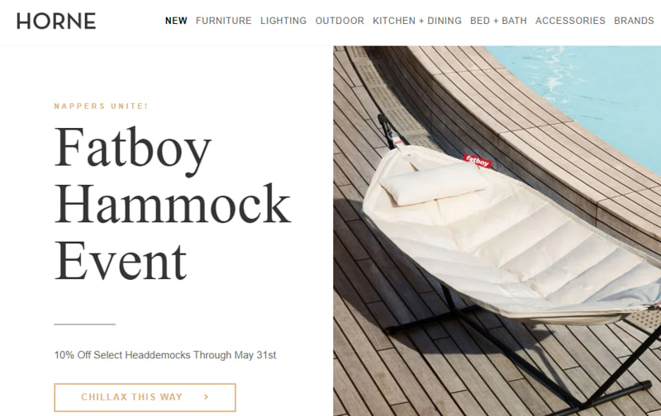Open the NEW menu item

[176, 21]
